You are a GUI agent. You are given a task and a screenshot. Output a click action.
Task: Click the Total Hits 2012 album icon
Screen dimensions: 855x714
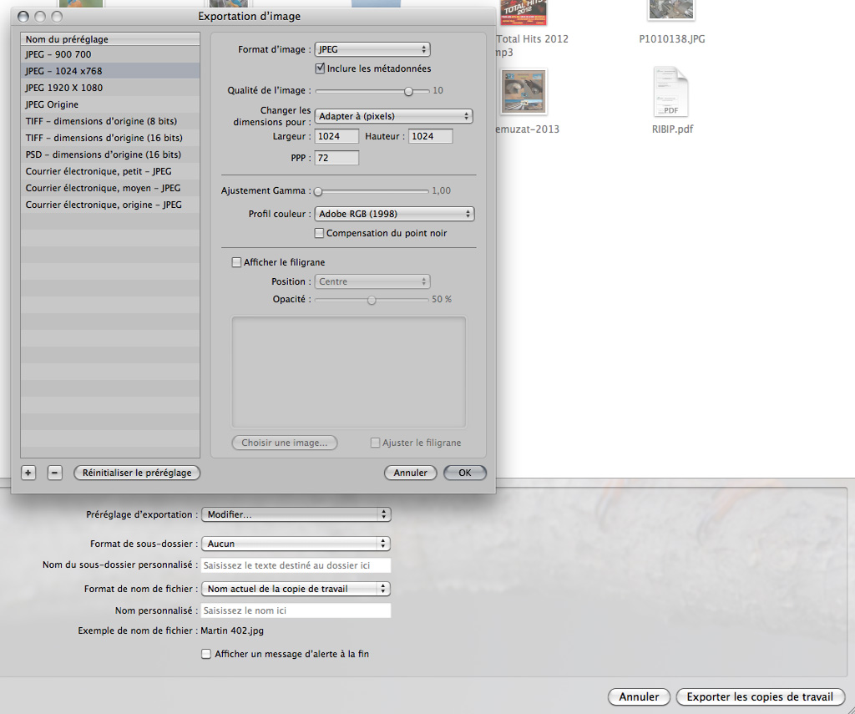(523, 12)
